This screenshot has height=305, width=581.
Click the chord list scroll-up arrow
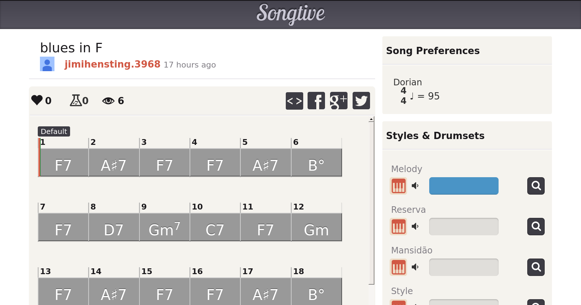(x=371, y=119)
